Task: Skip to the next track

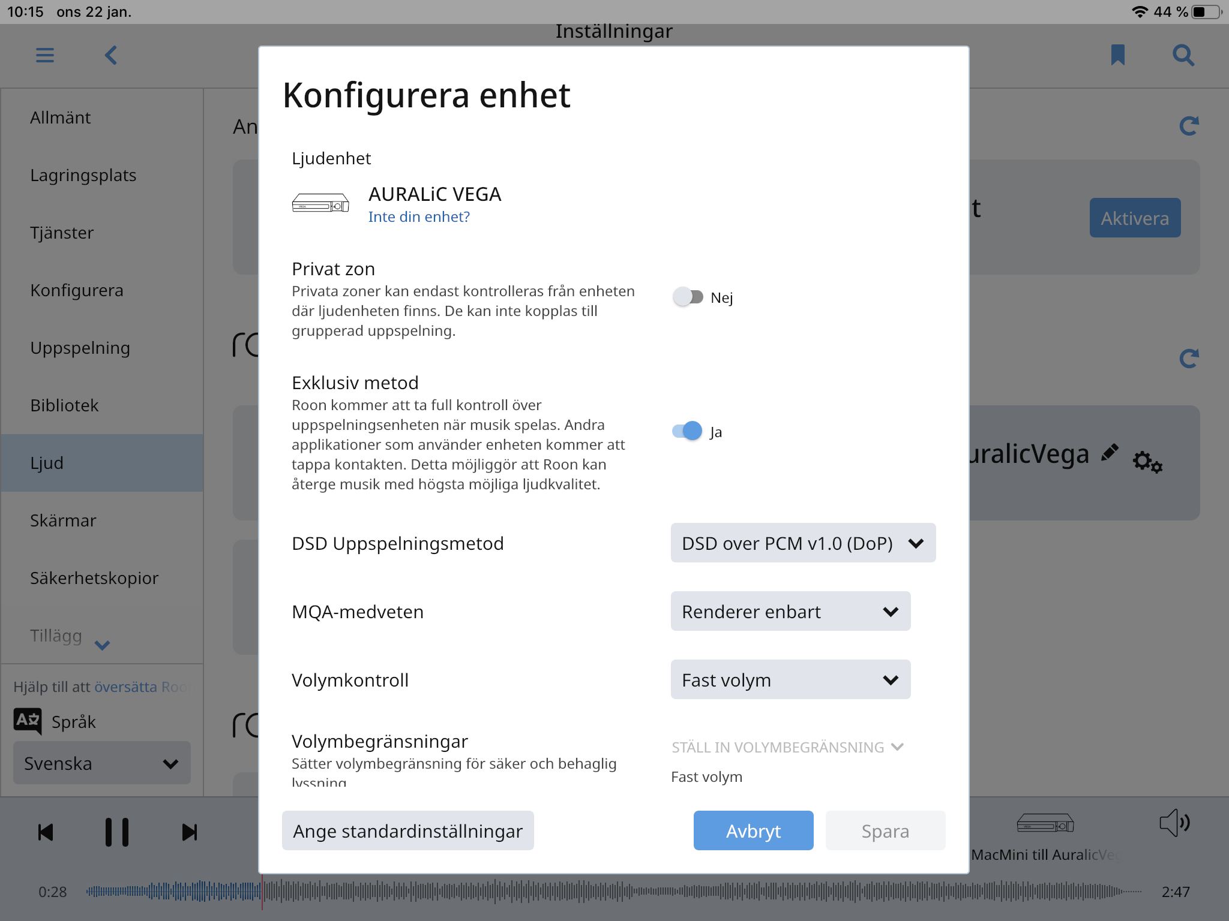Action: tap(190, 832)
